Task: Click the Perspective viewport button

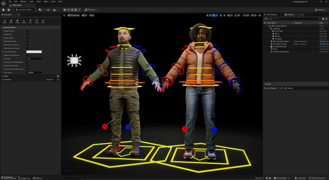Action: pyautogui.click(x=73, y=15)
